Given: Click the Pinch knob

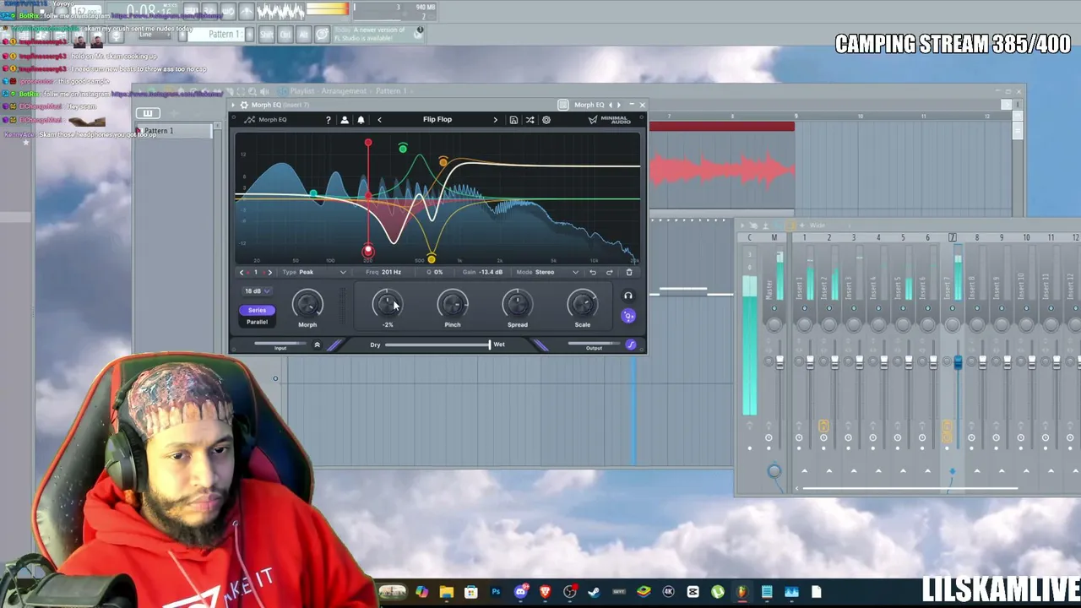Looking at the screenshot, I should click(x=453, y=304).
